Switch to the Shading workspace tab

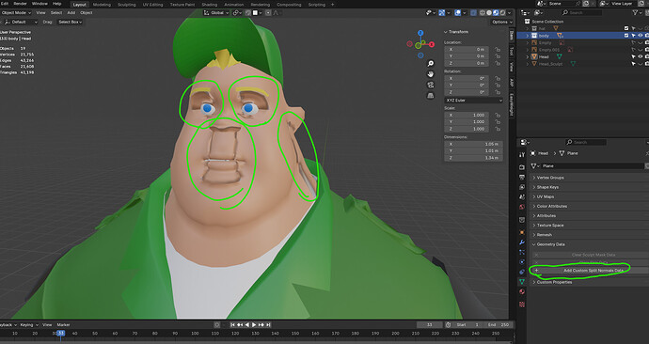click(x=210, y=5)
